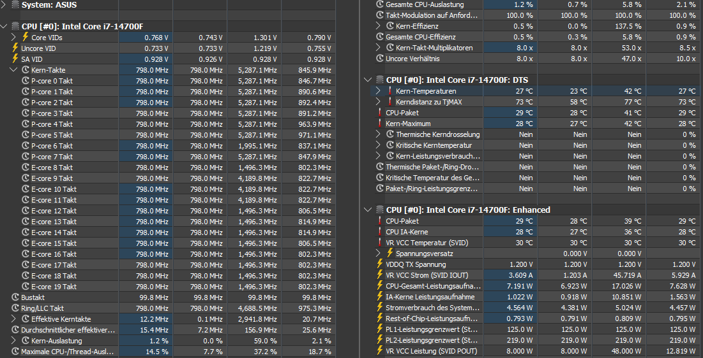Screen dimensions: 703x358
Task: Expand the Kern-Effizienz row
Action: (x=379, y=26)
